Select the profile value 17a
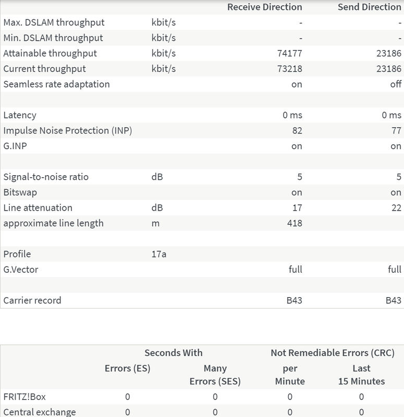Viewport: 404px width, 417px height. (x=158, y=254)
